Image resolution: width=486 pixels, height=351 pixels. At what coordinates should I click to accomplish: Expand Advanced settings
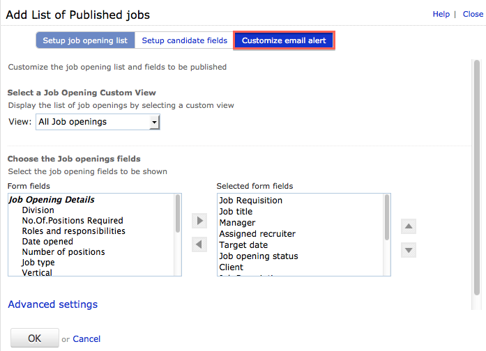click(53, 304)
